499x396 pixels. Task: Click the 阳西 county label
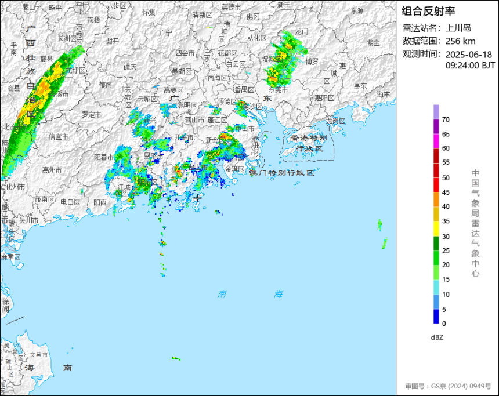(100, 202)
